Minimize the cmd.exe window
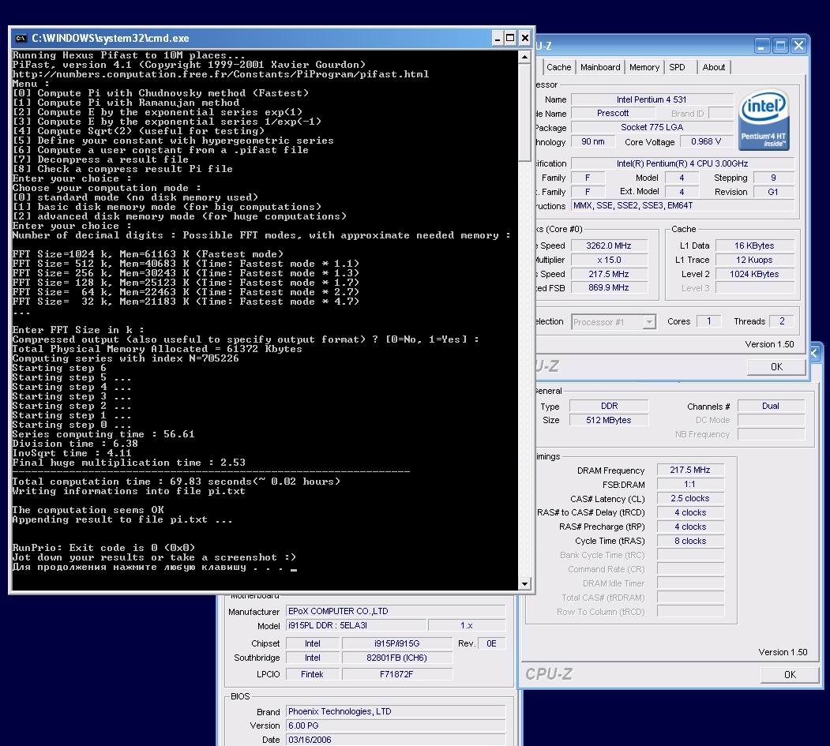The image size is (830, 746). point(497,38)
